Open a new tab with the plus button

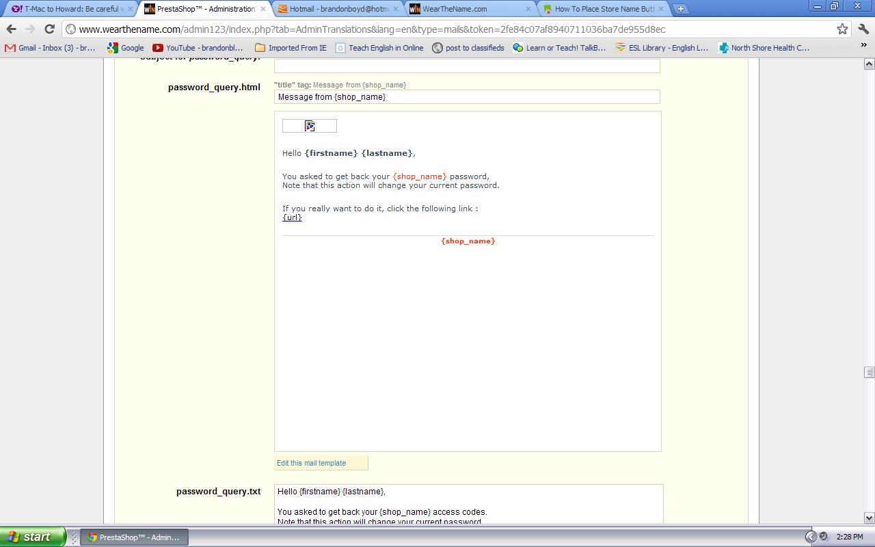pos(680,9)
